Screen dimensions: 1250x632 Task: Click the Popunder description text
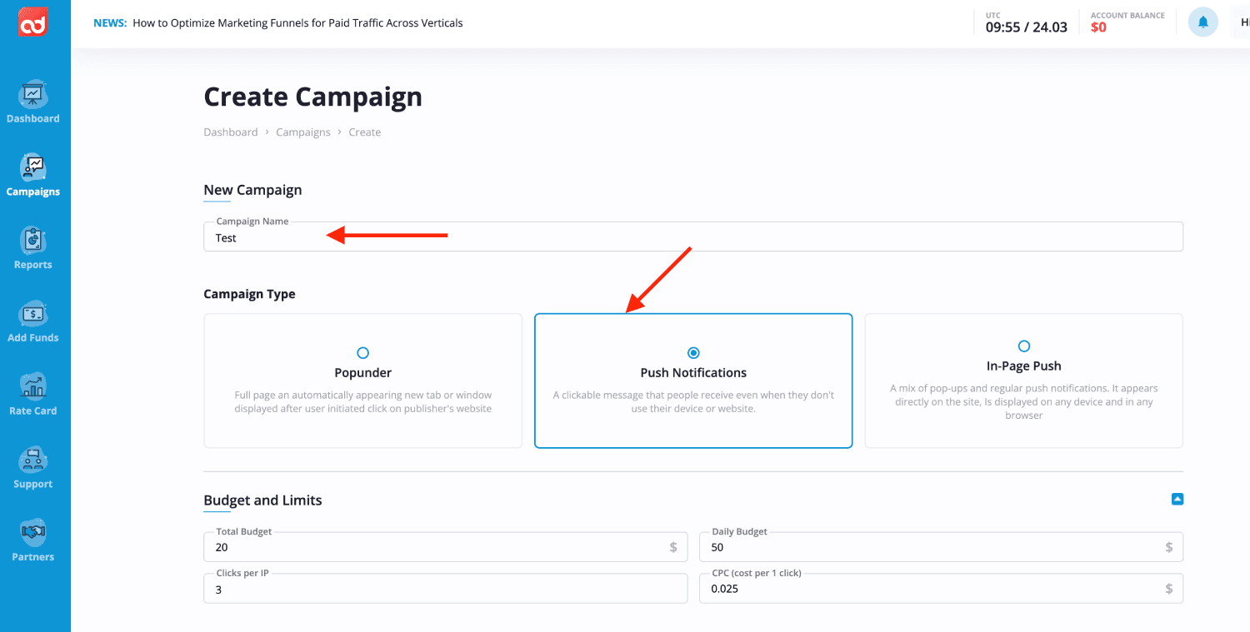pos(363,402)
